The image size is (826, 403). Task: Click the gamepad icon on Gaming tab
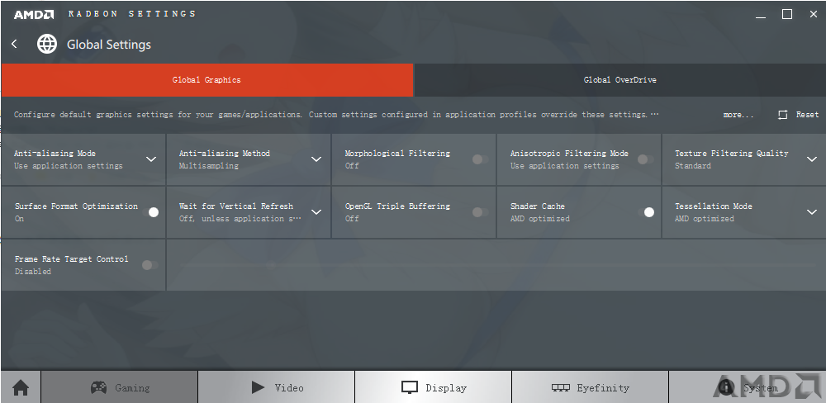pos(98,388)
